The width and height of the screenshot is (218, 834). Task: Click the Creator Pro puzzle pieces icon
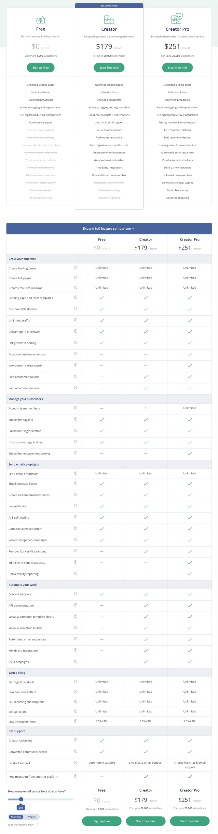177,19
